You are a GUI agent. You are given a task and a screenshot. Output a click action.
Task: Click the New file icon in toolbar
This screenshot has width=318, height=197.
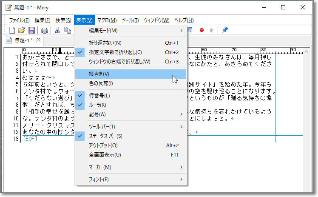[12, 30]
